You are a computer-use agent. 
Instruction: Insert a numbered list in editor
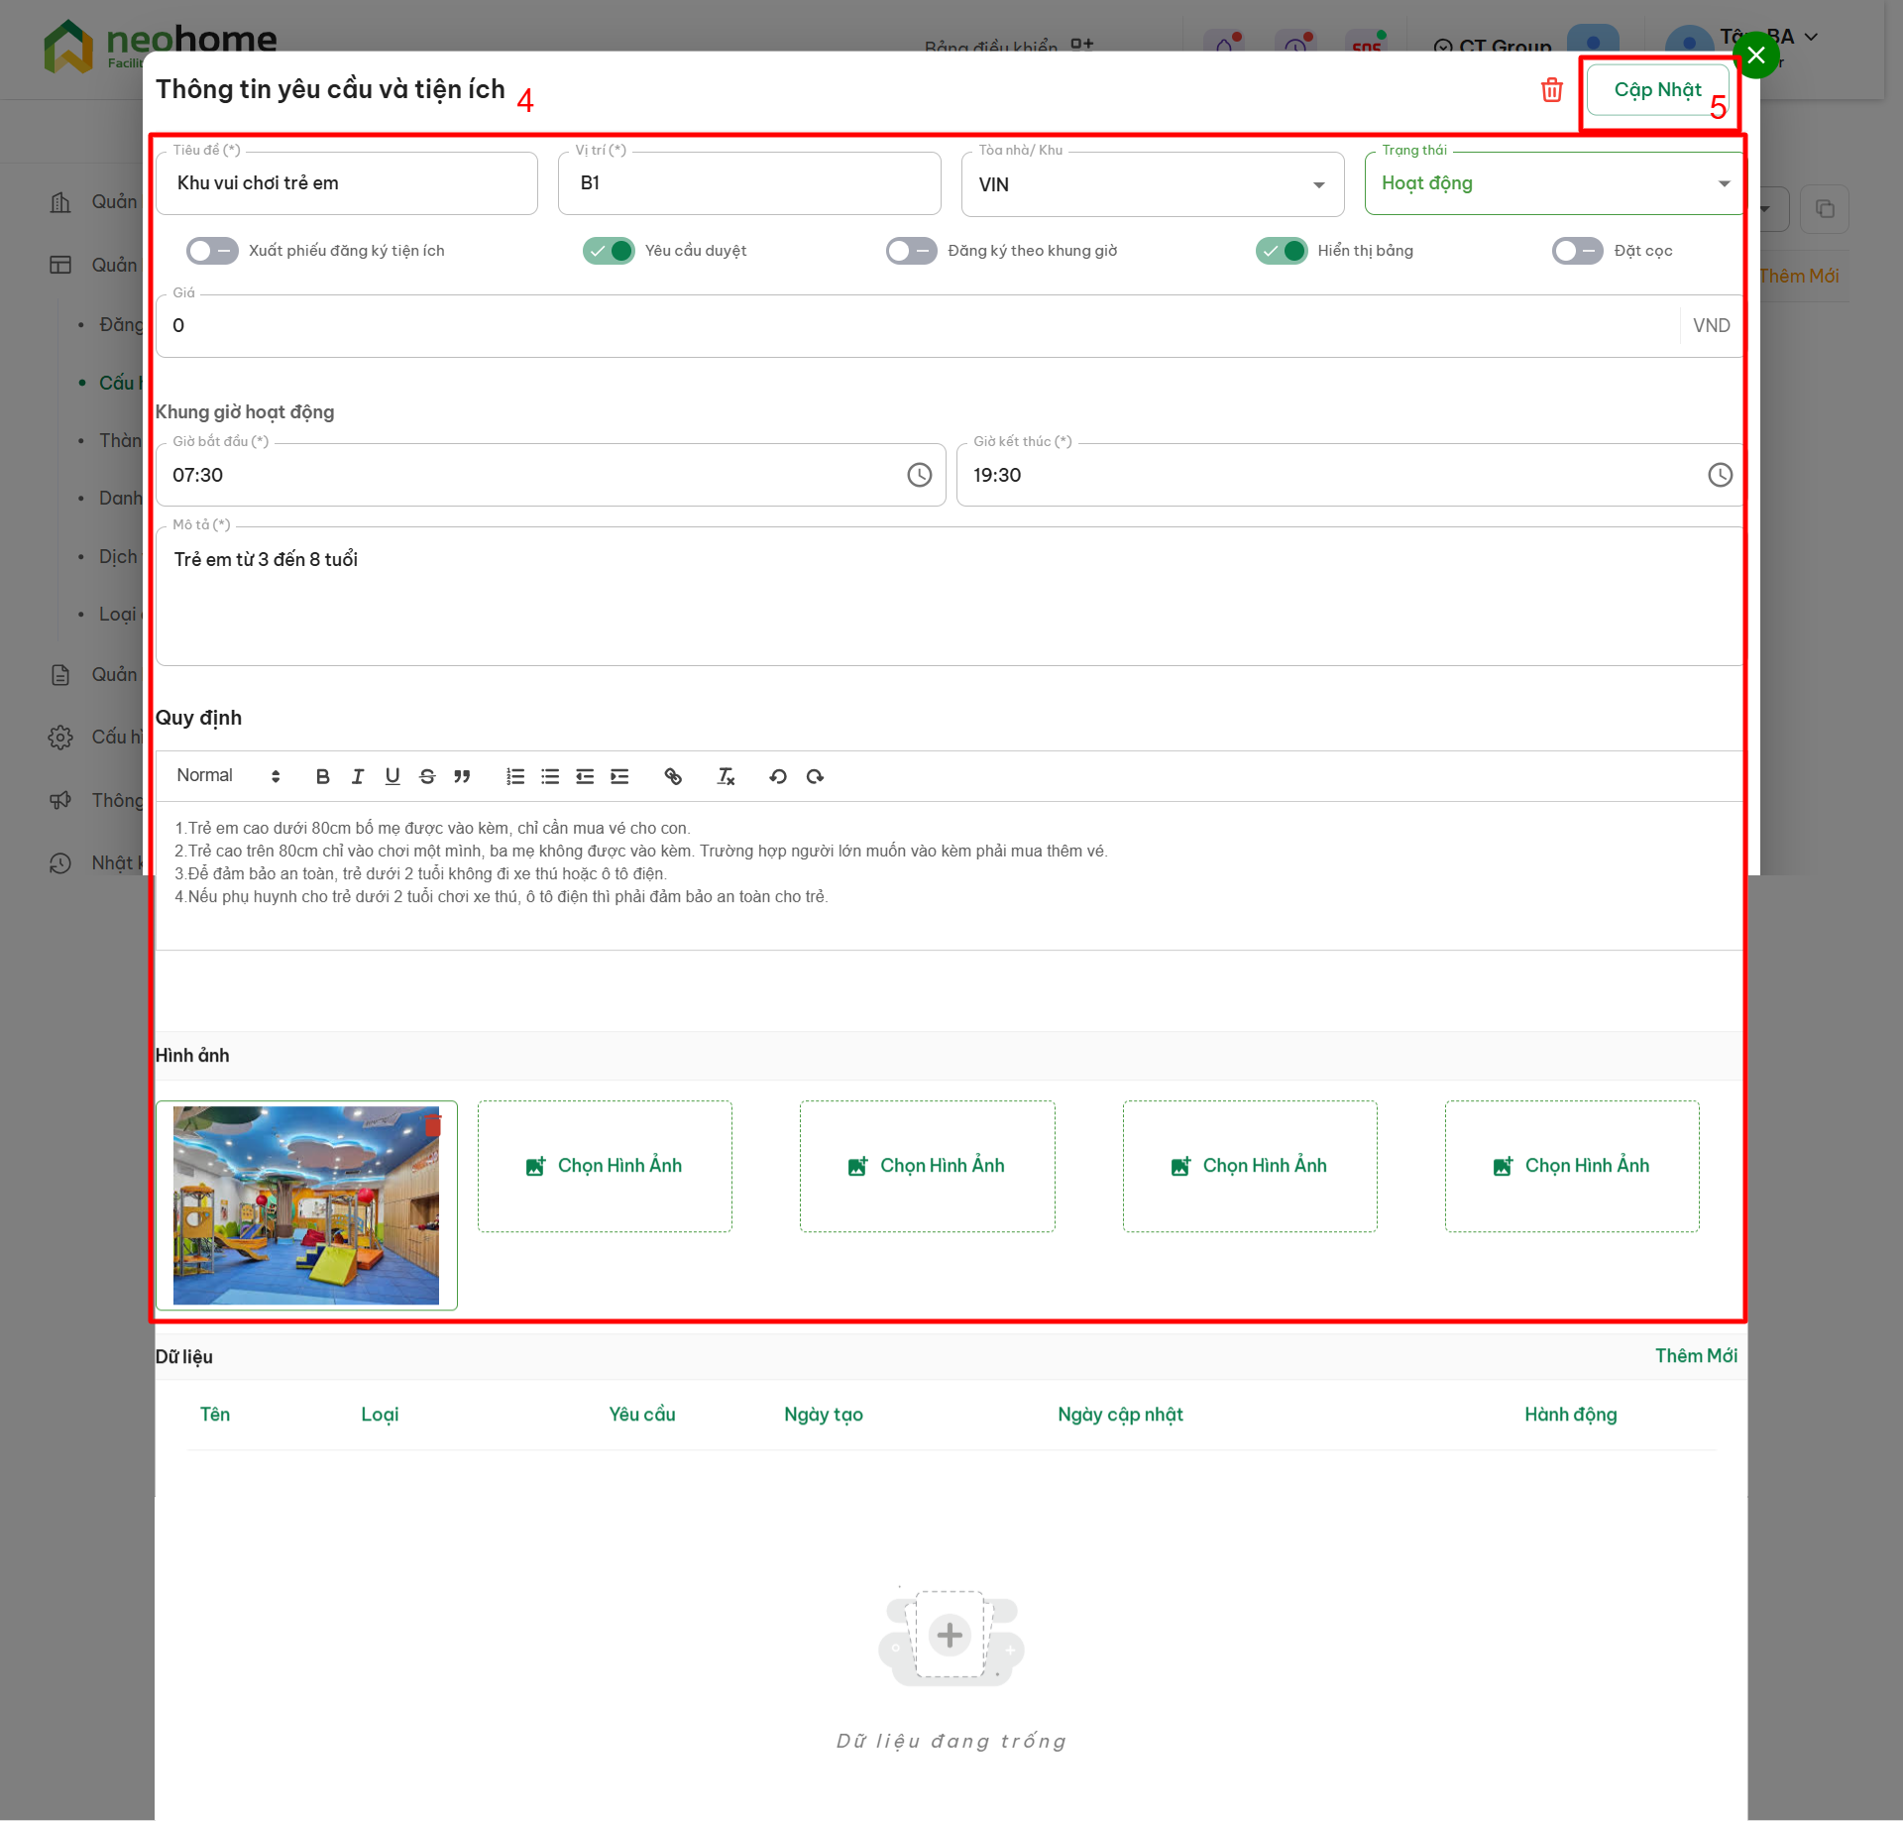tap(515, 776)
